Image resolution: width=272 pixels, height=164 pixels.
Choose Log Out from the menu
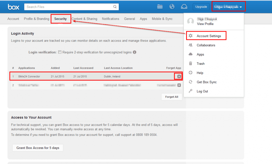202,91
